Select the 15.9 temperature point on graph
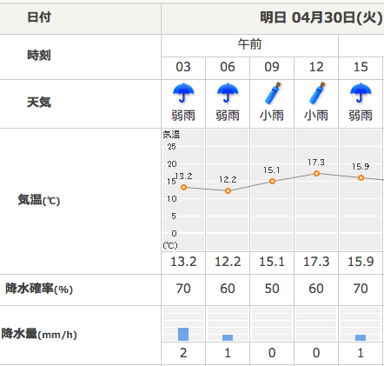This screenshot has width=384, height=366. 361,178
